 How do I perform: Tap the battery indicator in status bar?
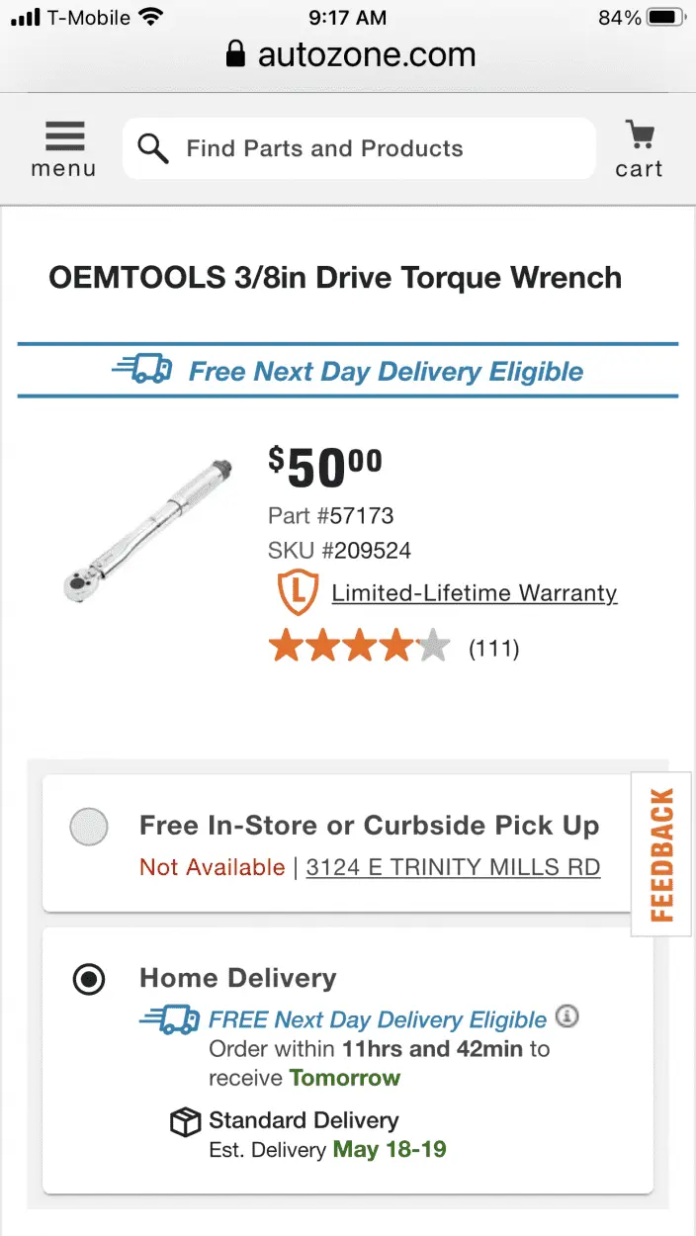click(x=666, y=18)
